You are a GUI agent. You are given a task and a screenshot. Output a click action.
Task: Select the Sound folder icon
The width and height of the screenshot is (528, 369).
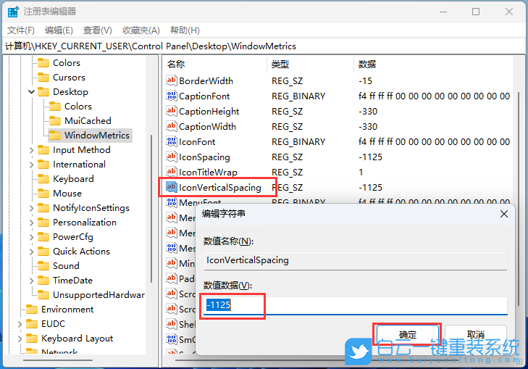tap(43, 266)
